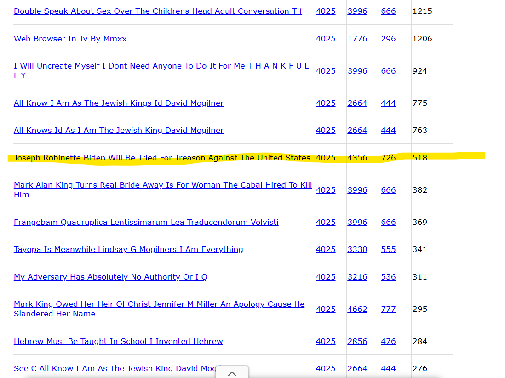
Task: Click 3996 in the 'Mark Alan King' row
Action: pos(357,190)
